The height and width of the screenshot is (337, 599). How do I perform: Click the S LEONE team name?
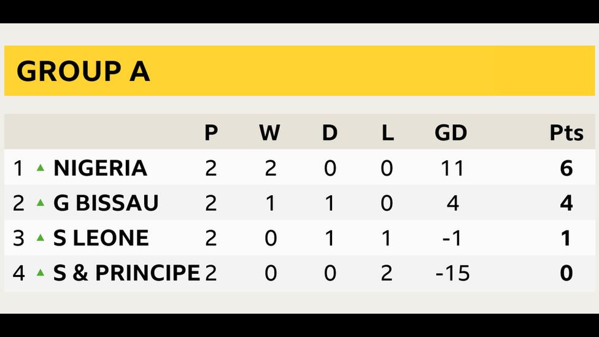101,238
